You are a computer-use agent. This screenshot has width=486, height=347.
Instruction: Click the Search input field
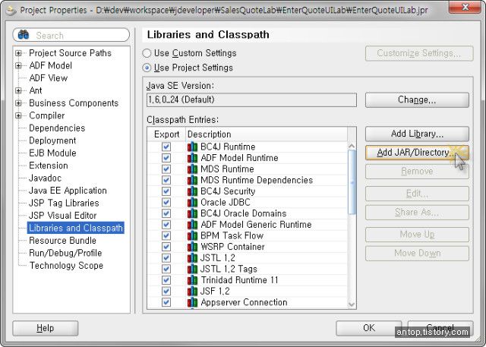tap(71, 35)
